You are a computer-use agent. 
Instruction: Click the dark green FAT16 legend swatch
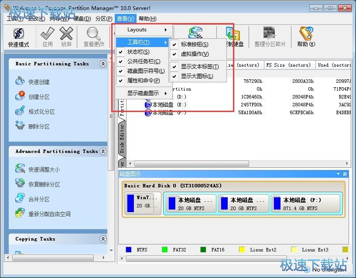[203, 250]
